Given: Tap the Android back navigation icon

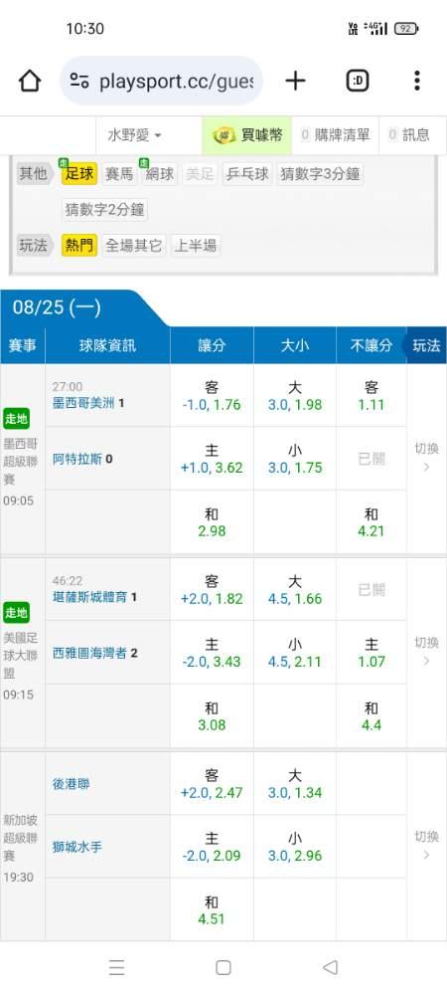Looking at the screenshot, I should (x=330, y=967).
